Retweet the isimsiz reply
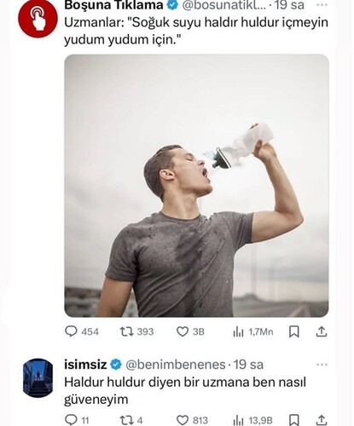This screenshot has width=354, height=426. tap(131, 420)
